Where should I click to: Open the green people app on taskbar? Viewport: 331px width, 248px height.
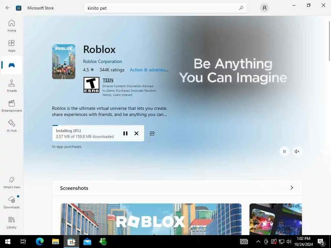click(103, 242)
